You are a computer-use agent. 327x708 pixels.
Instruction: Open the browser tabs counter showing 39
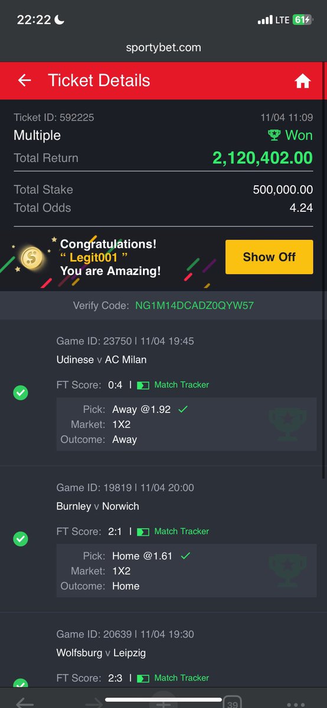[232, 703]
